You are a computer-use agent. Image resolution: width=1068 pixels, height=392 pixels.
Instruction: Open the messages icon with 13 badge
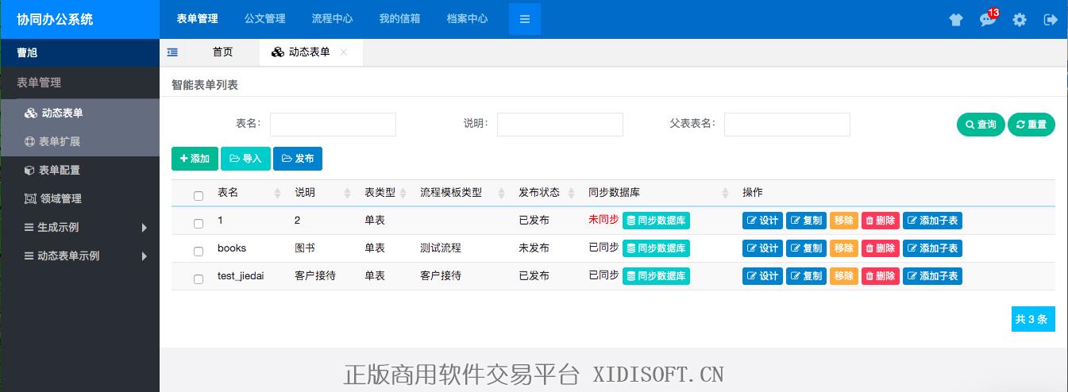click(988, 19)
